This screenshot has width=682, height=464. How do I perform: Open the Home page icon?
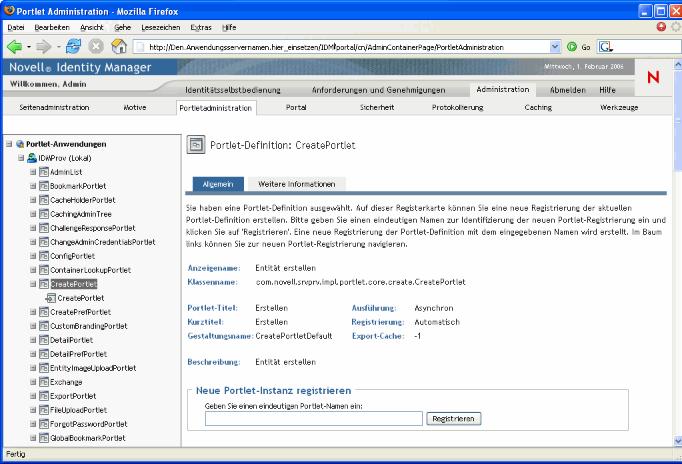click(x=119, y=46)
